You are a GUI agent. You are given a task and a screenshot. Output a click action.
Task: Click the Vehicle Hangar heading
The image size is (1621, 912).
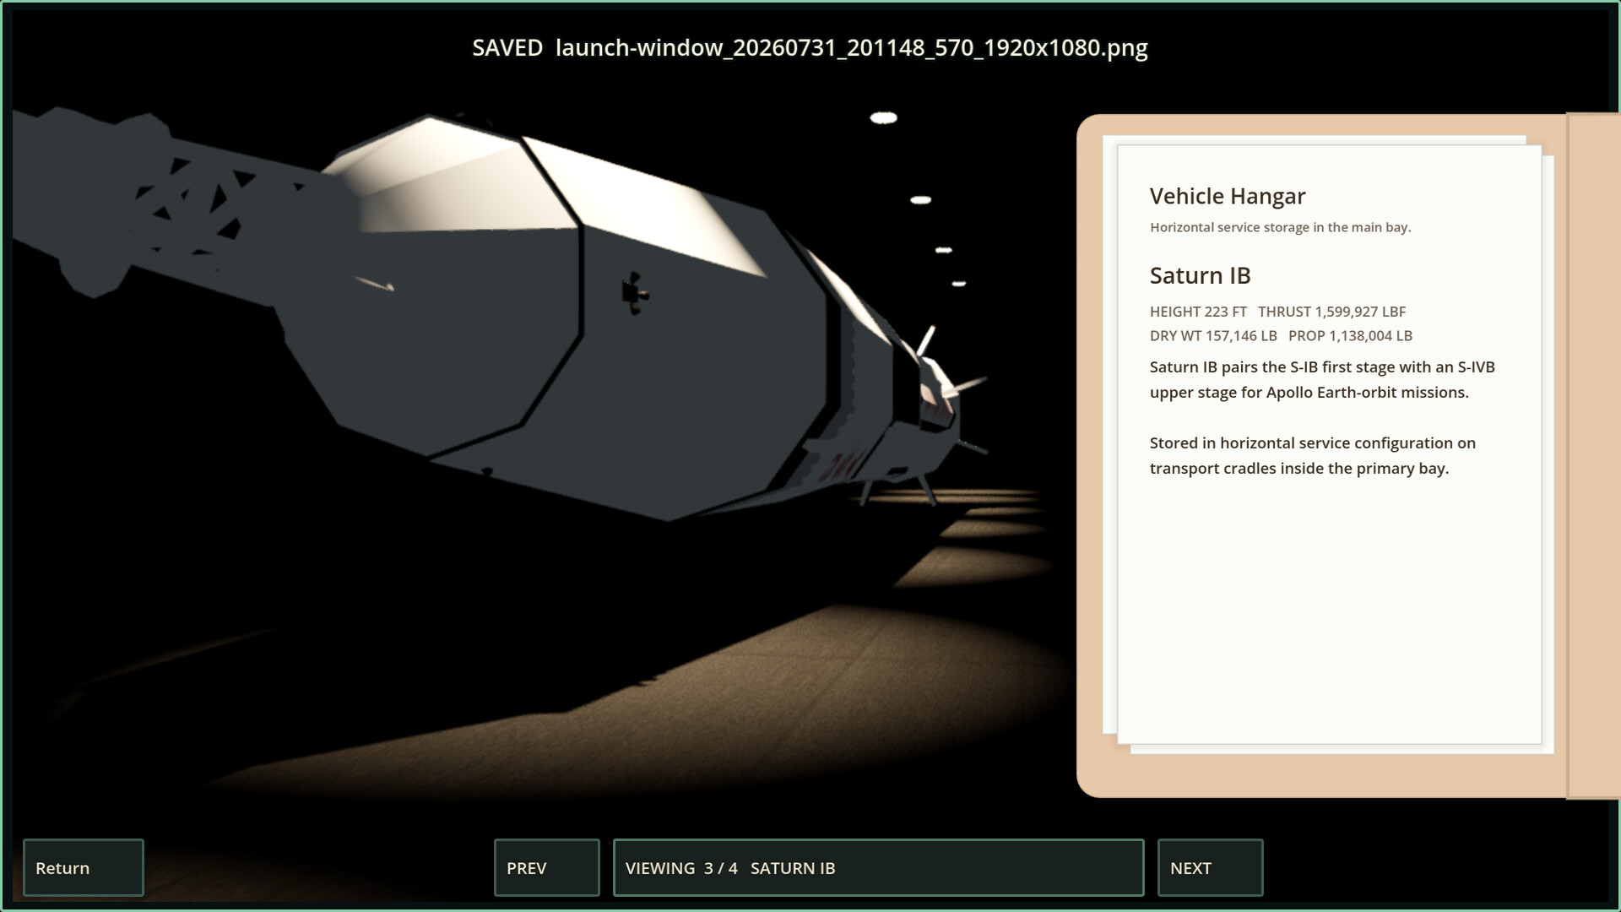click(1227, 196)
